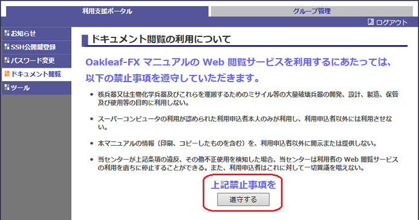Click the bullet text starting 当センターが上記条項
Screen dimensions: 419x220
pos(248,164)
